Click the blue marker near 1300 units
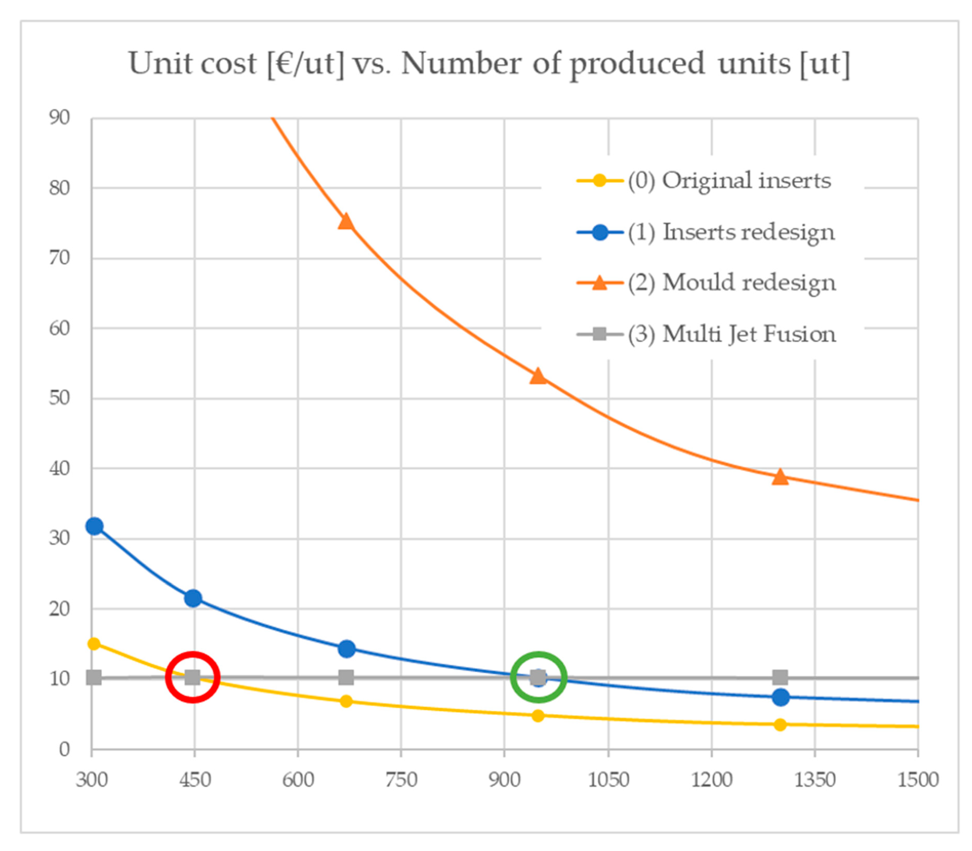 pos(780,698)
